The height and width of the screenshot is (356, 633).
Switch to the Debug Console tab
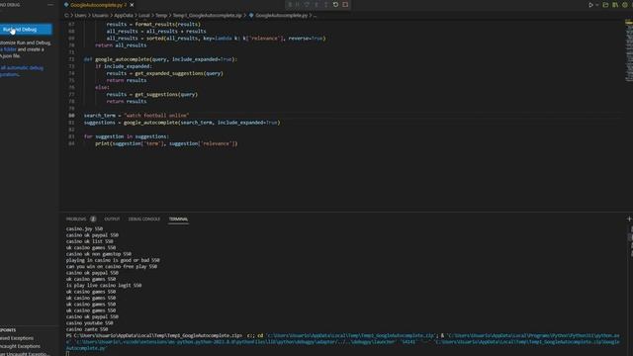tap(144, 220)
